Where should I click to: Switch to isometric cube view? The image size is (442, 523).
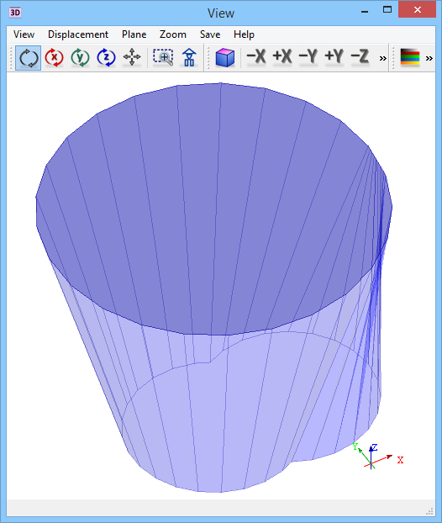225,58
